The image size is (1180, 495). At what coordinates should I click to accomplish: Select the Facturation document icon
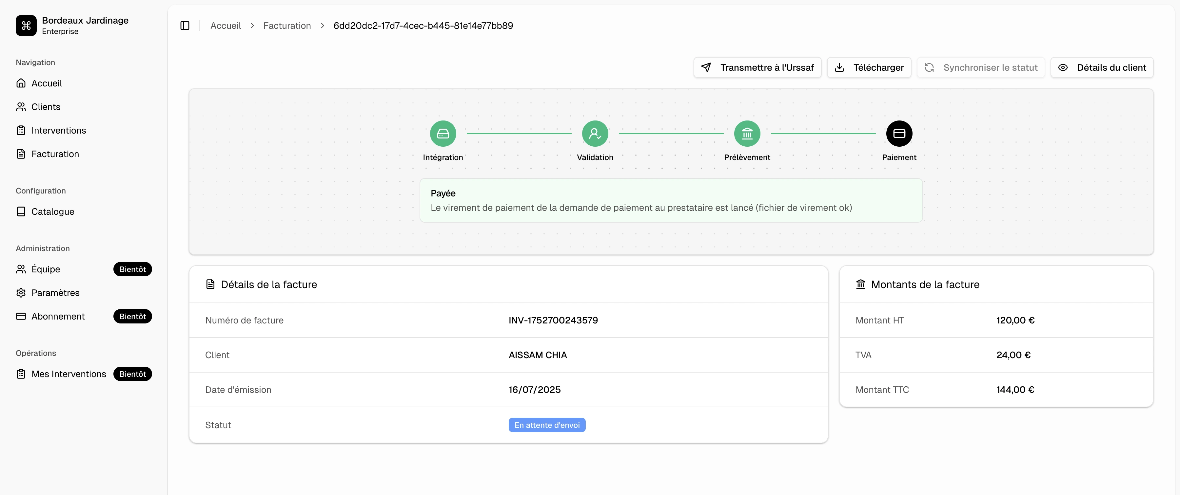coord(21,154)
